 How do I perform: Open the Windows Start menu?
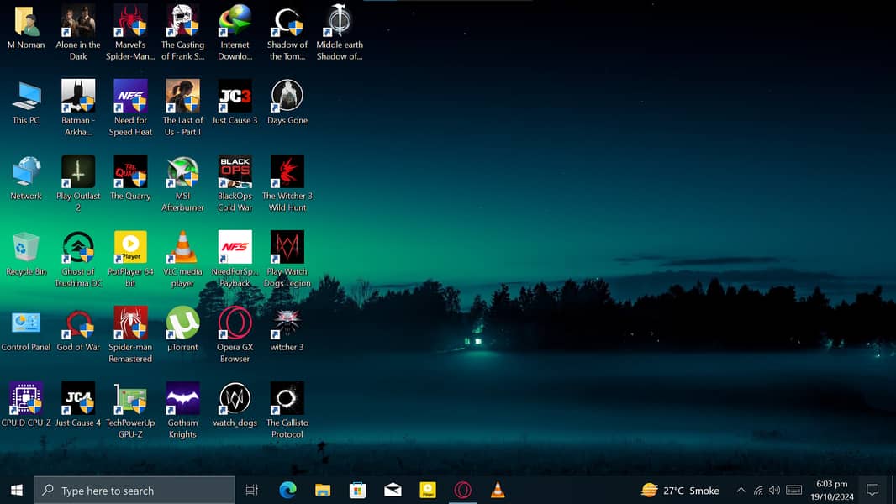point(17,491)
